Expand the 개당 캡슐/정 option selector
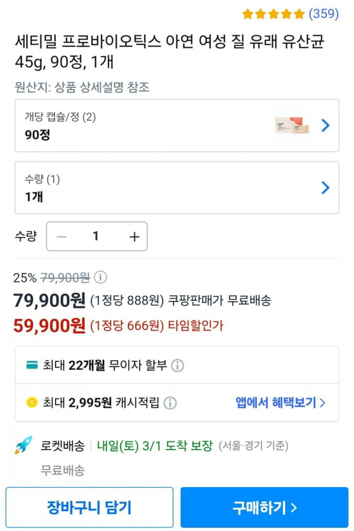Screen dimensions: 354x531 (177, 125)
